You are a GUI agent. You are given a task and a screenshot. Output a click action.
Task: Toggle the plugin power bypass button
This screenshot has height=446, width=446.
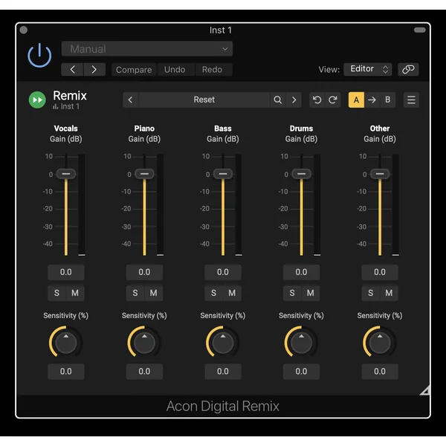tap(39, 55)
